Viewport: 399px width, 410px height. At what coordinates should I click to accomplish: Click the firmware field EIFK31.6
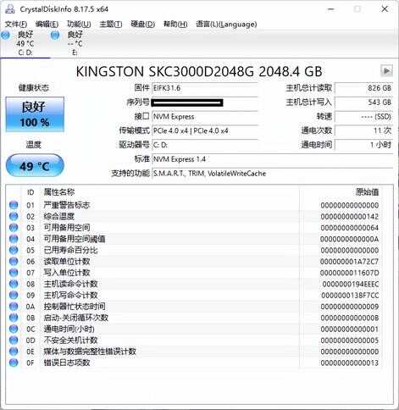tap(205, 88)
